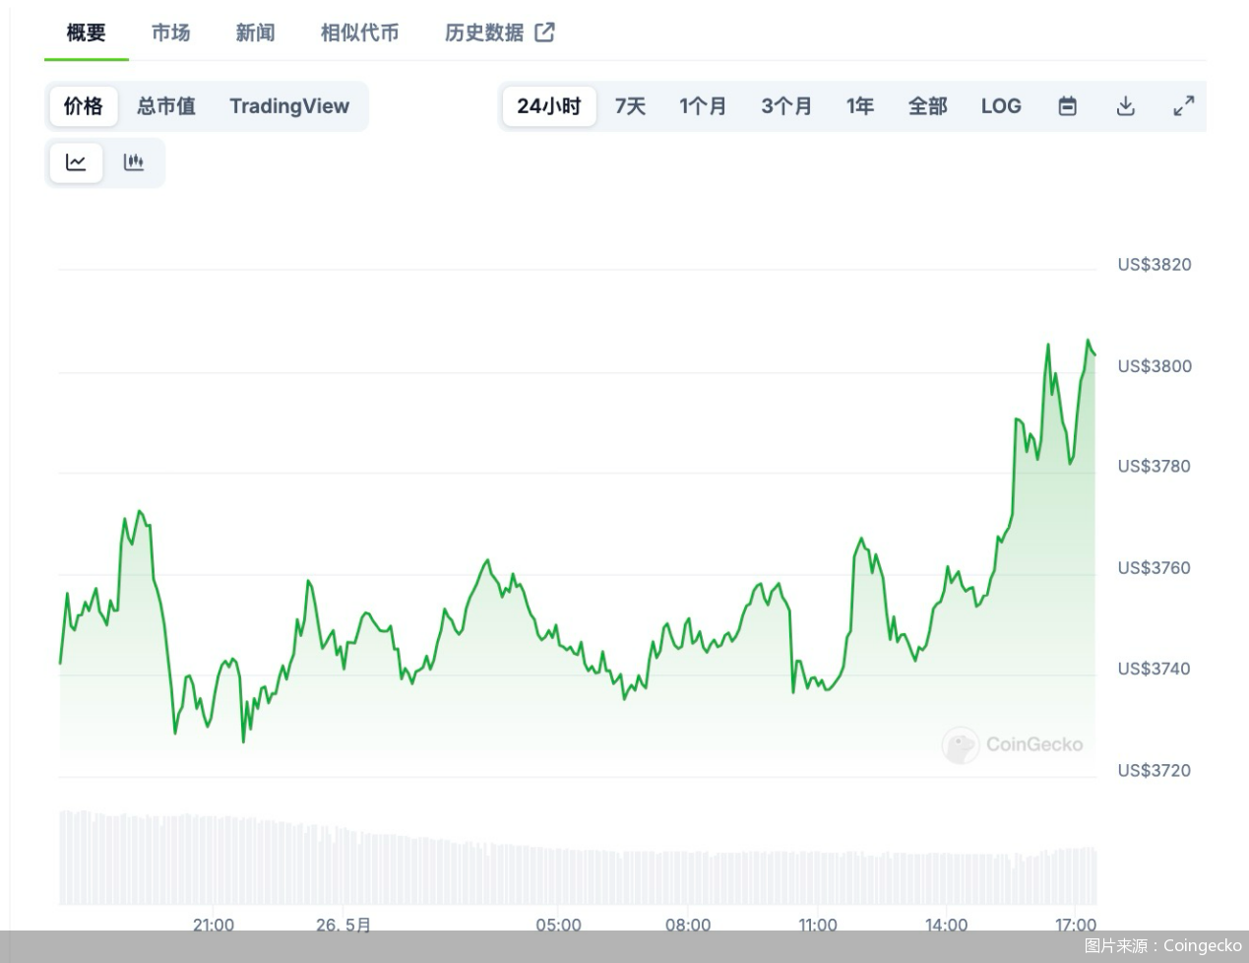The image size is (1249, 963).
Task: Toggle the 总市值 chart view
Action: (165, 106)
